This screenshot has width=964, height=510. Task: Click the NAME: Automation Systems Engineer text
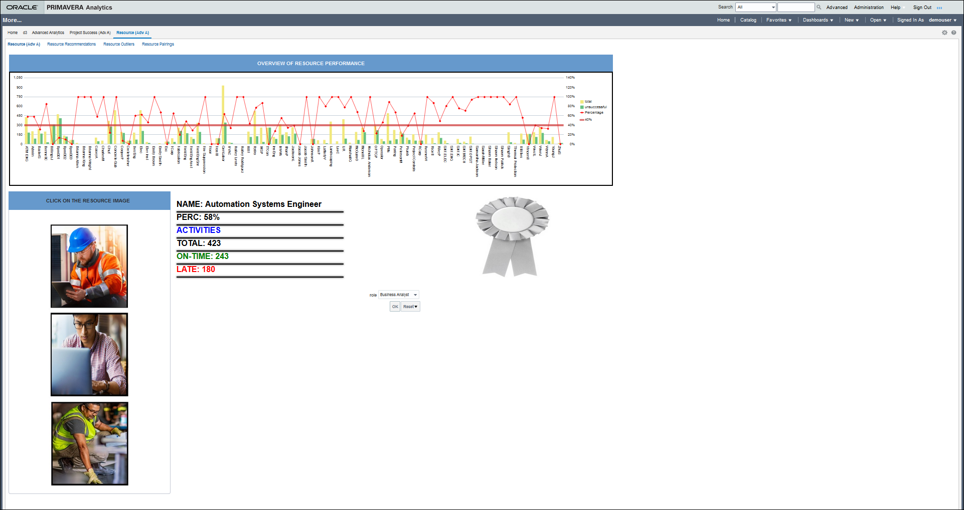pyautogui.click(x=249, y=204)
